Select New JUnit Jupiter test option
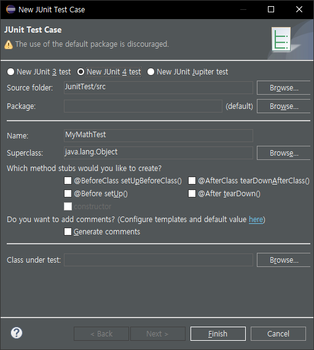 (x=187, y=72)
